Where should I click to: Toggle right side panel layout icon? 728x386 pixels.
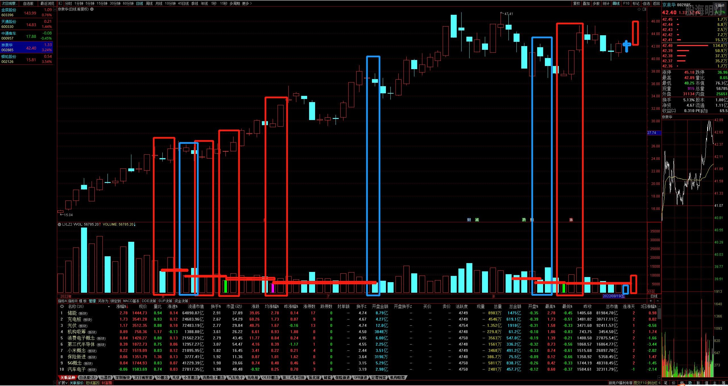click(x=644, y=9)
